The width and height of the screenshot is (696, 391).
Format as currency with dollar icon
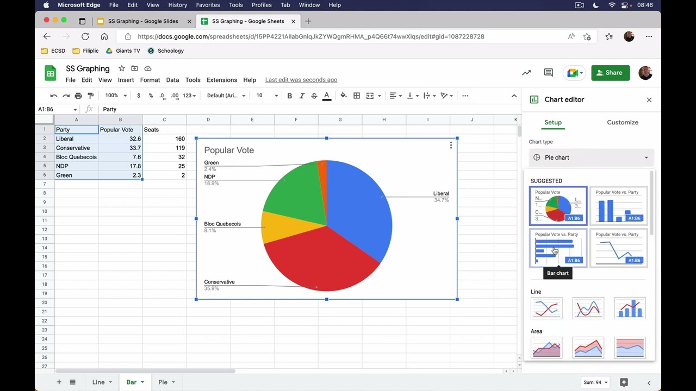click(x=139, y=96)
